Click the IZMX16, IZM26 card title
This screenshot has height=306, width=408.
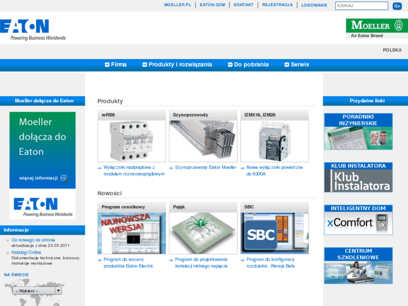pyautogui.click(x=260, y=115)
